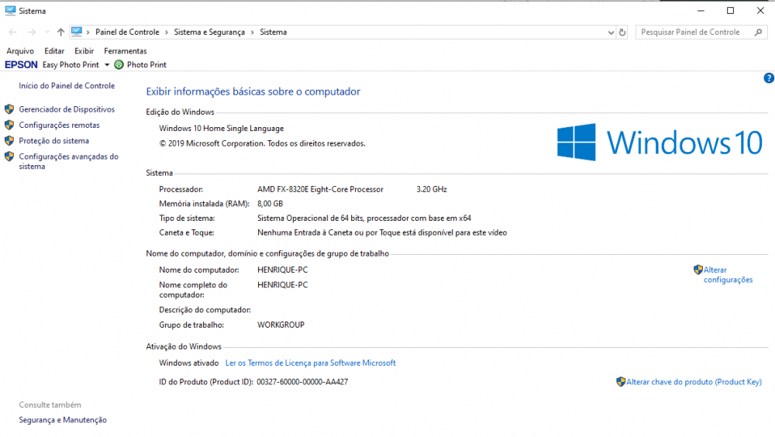775x437 pixels.
Task: Open Ler os Termos de Licença link
Action: click(x=310, y=363)
